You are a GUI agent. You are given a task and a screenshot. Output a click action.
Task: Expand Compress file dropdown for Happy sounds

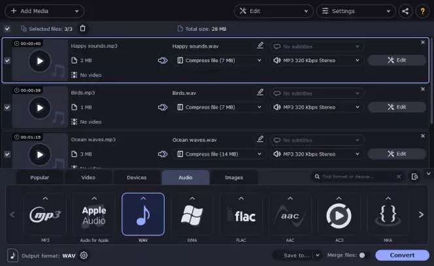(219, 60)
